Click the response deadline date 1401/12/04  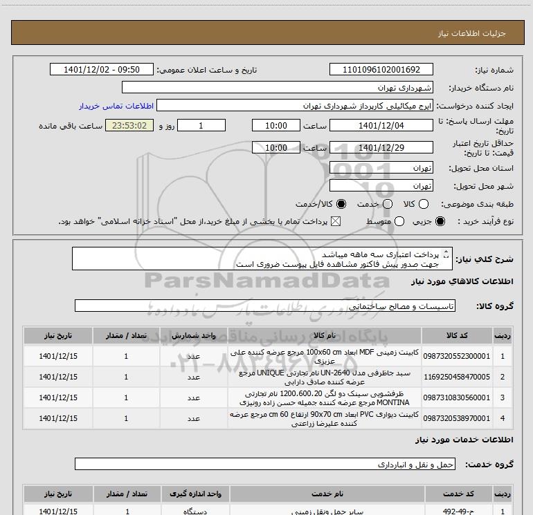(381, 125)
